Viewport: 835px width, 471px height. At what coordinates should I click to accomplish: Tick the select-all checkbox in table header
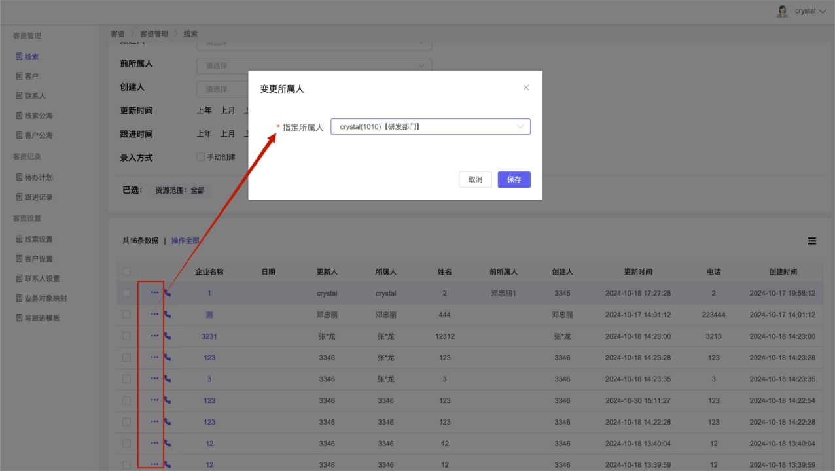coord(126,271)
